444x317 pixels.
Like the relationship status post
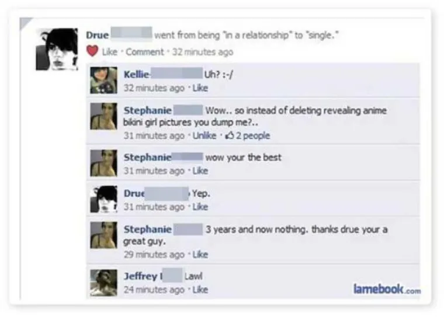click(110, 52)
